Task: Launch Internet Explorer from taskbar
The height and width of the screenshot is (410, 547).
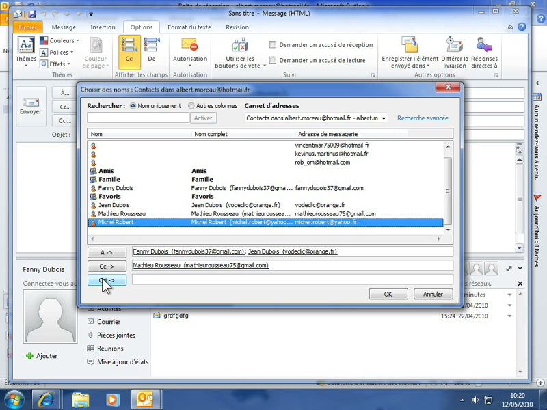Action: pos(46,399)
